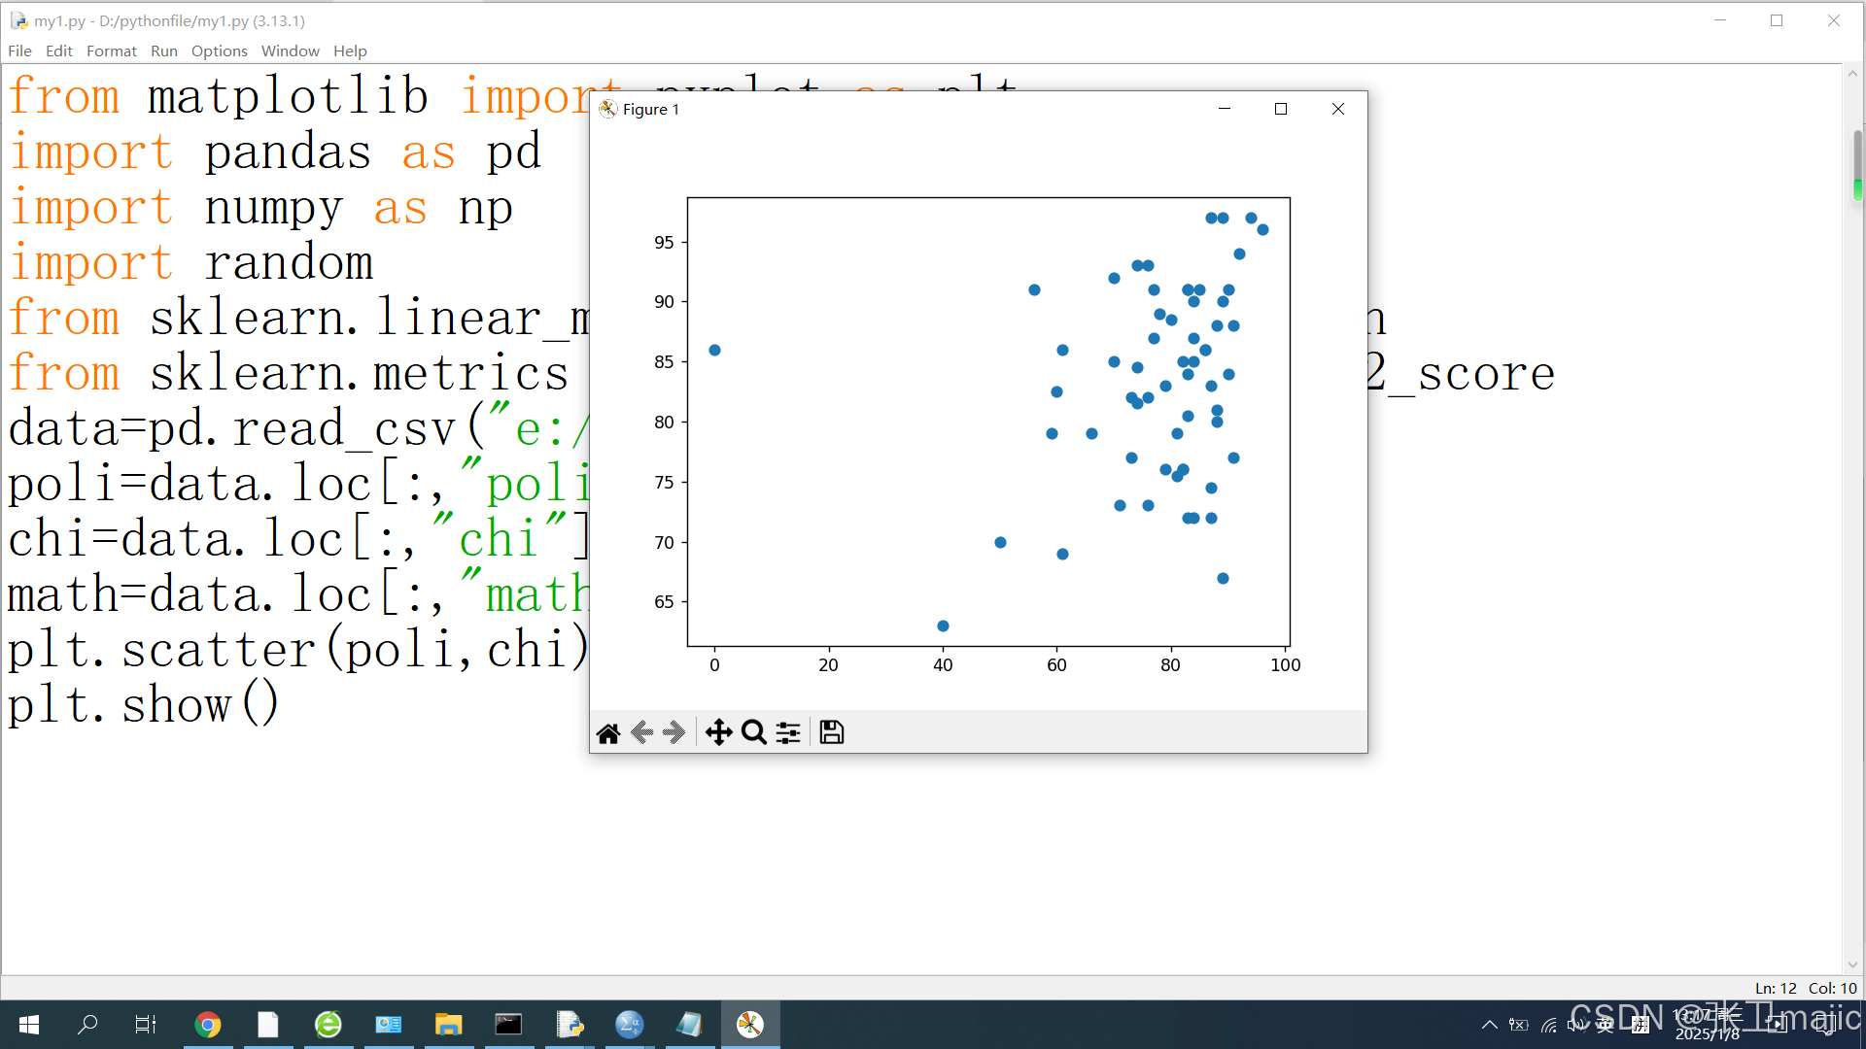Screen dimensions: 1866x1049
Task: Open the Help menu
Action: 350,51
